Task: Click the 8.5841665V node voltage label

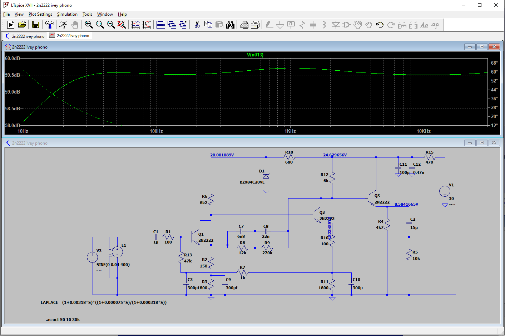Action: click(x=406, y=204)
